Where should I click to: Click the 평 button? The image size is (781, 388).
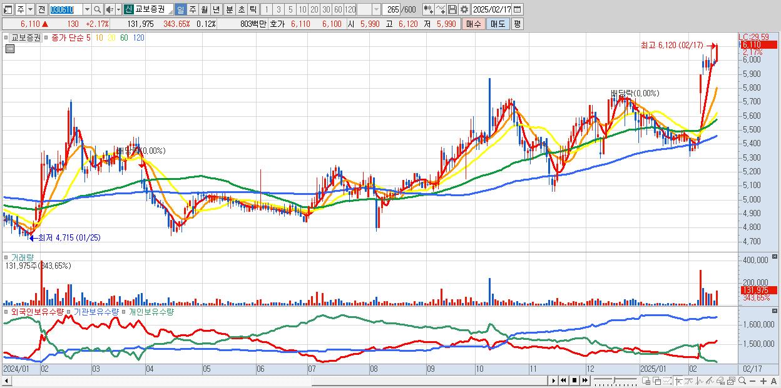(x=517, y=24)
